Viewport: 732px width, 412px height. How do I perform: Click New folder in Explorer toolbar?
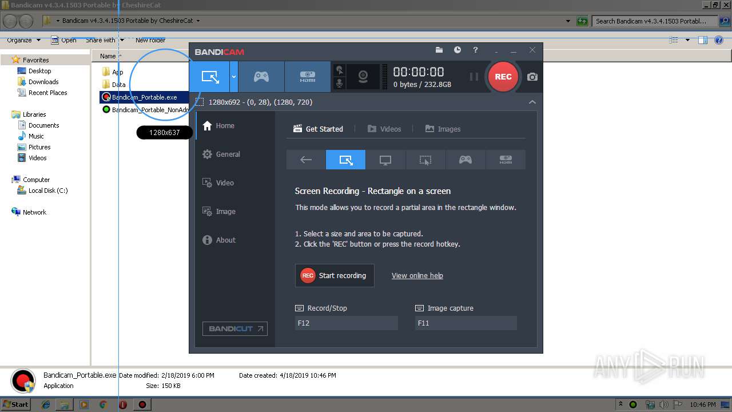[150, 40]
